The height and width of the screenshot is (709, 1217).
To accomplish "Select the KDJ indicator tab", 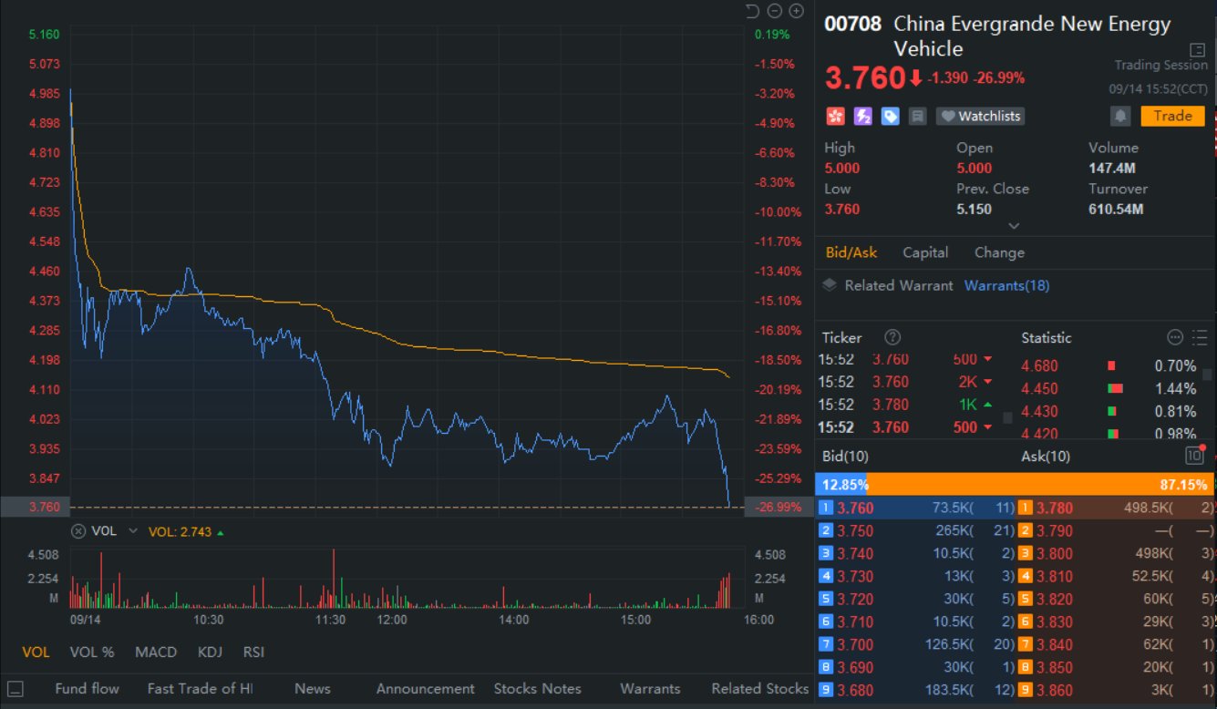I will (x=211, y=652).
